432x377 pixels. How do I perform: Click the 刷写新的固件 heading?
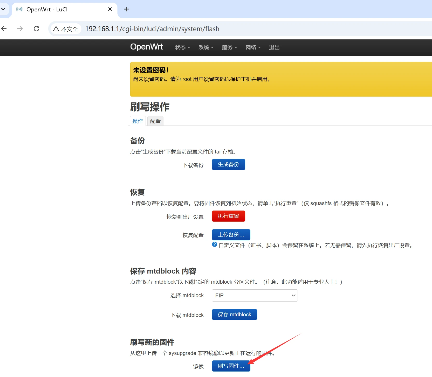[x=152, y=342]
